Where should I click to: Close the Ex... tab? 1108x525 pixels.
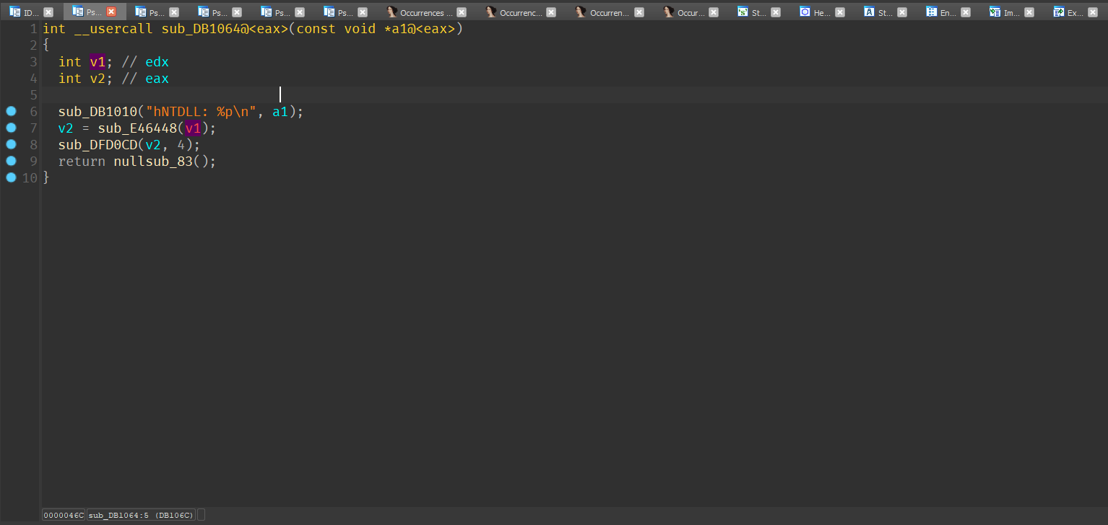(1093, 12)
